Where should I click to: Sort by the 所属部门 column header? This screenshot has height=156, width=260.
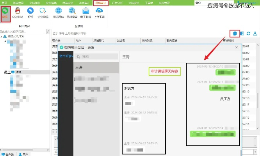tap(104, 41)
